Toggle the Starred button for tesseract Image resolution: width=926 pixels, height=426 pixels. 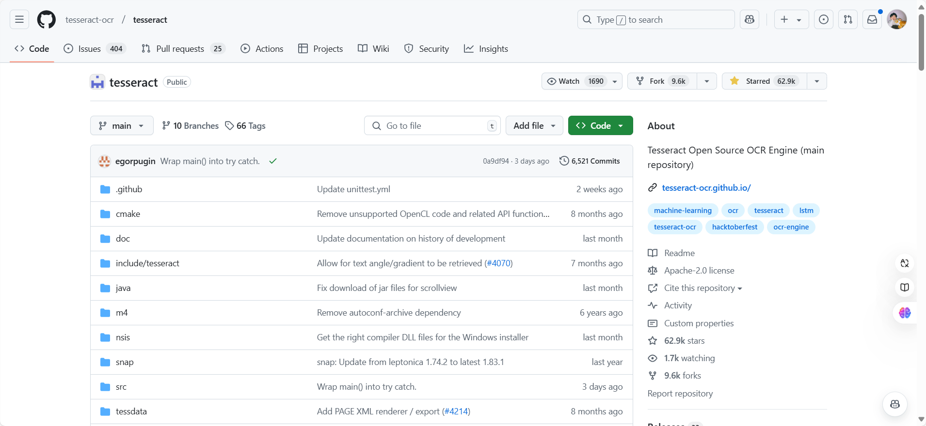click(765, 81)
